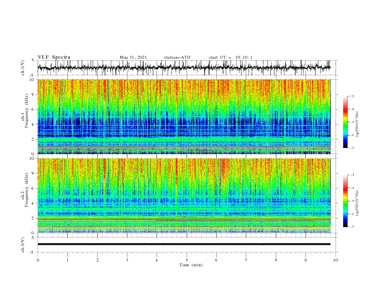Click the ch.1 spectrogram colorbar
Image resolution: width=378 pixels, height=292 pixels.
(x=345, y=122)
